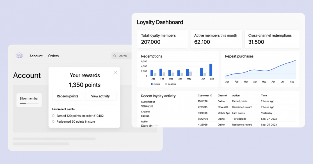Open the Total loyalty members card
This screenshot has width=313, height=164.
click(x=162, y=39)
